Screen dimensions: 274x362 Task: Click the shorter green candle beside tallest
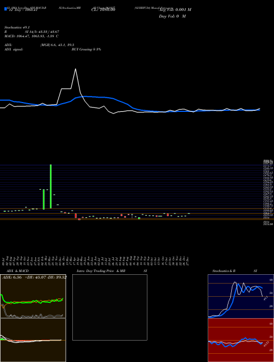(x=44, y=199)
